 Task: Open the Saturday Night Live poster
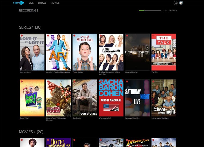pos(137,98)
